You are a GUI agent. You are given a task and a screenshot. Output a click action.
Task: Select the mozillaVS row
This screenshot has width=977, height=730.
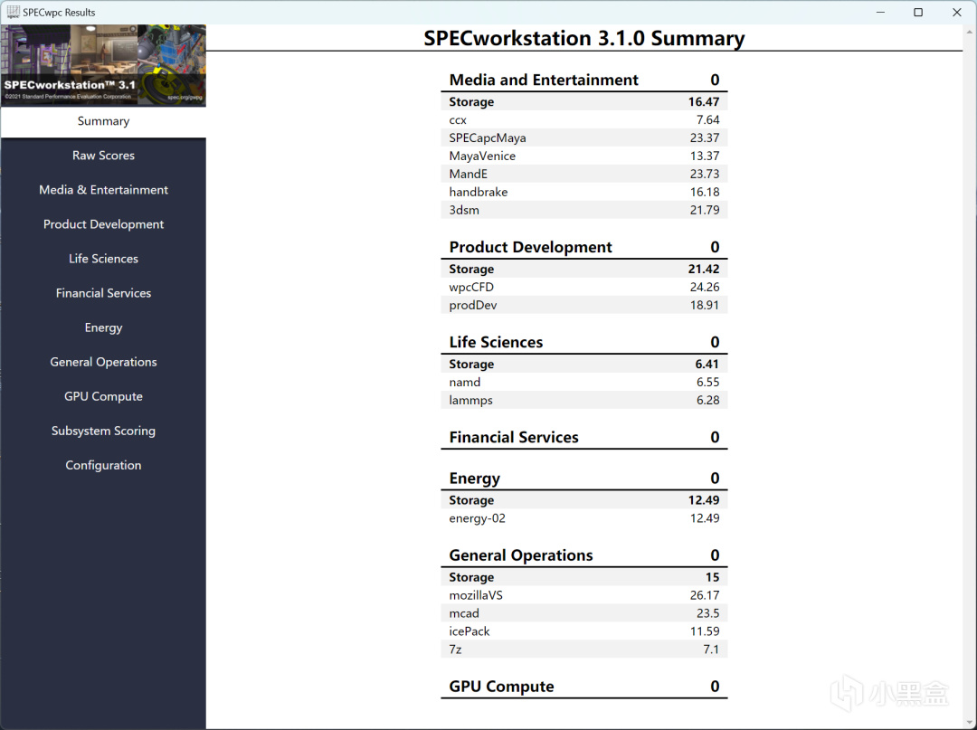click(x=583, y=595)
